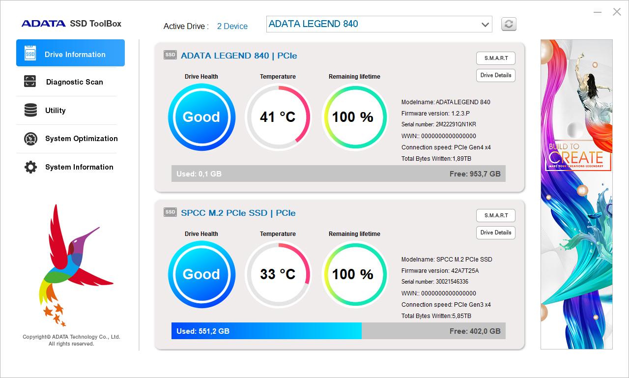Click the Drive Information SSD icon
The image size is (629, 378).
click(x=30, y=54)
